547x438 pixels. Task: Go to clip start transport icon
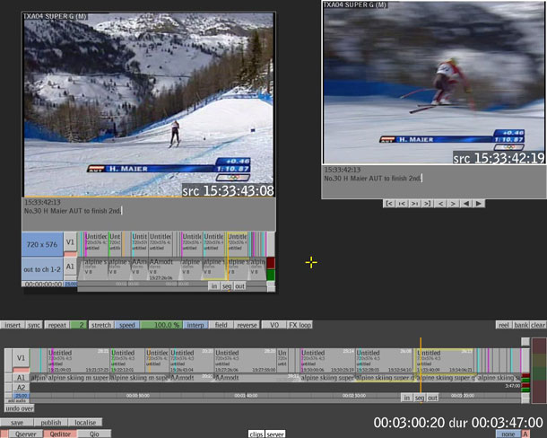389,204
